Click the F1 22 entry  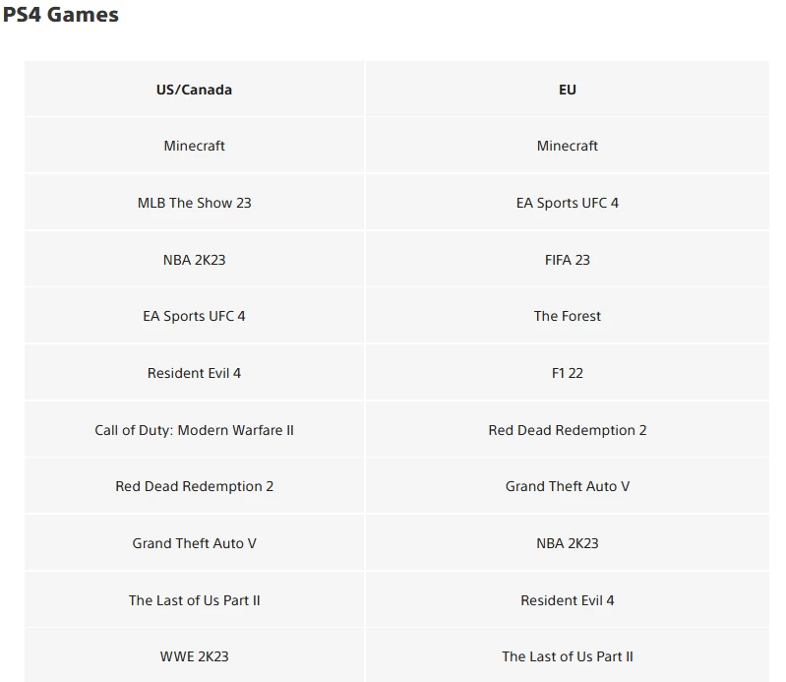click(567, 373)
